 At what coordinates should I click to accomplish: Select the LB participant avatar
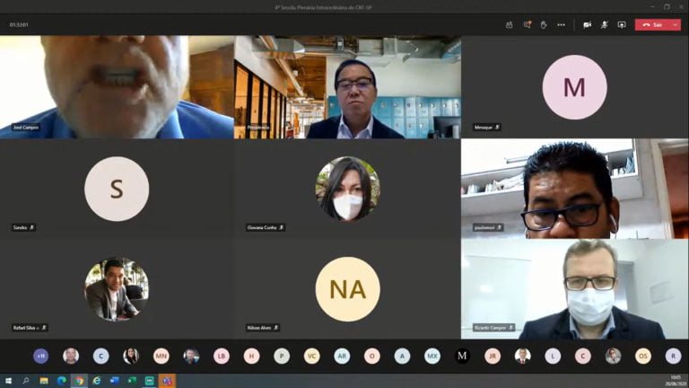pyautogui.click(x=221, y=356)
